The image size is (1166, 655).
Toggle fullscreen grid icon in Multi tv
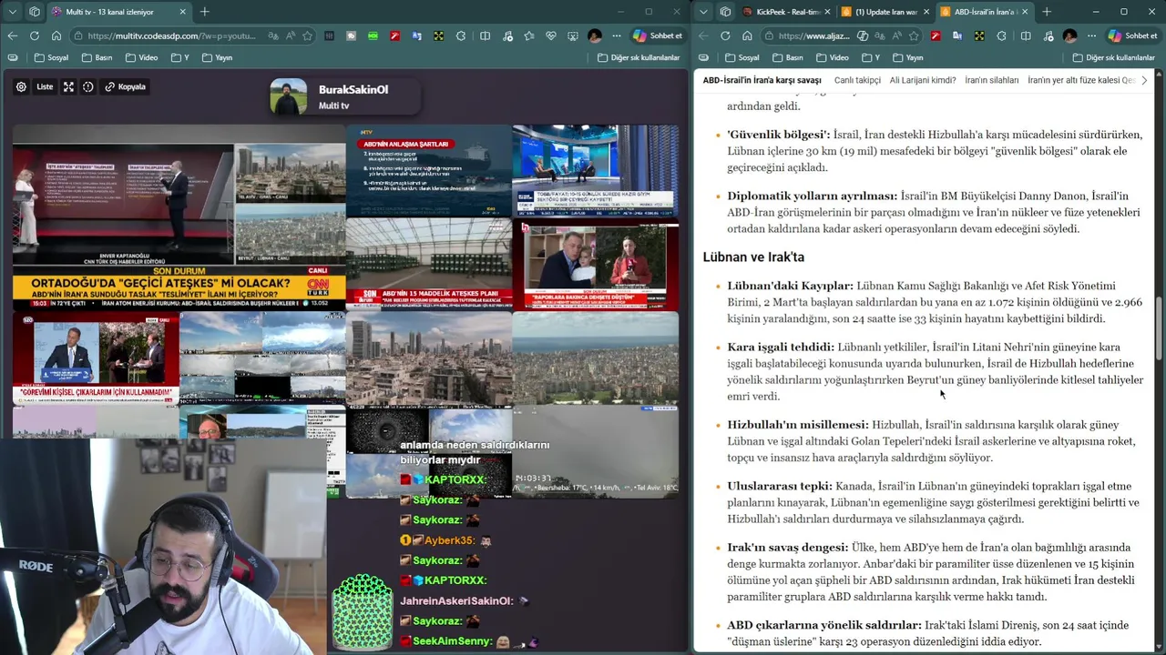click(x=68, y=86)
